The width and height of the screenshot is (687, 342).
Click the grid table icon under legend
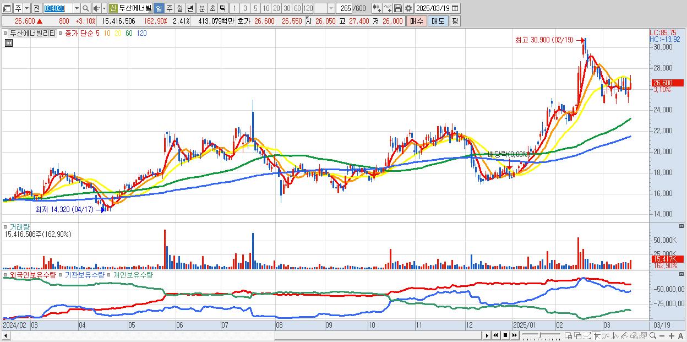coord(8,42)
